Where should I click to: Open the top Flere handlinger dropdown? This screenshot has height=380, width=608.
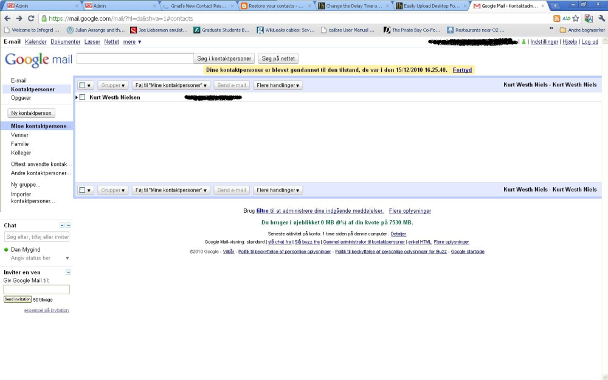point(278,85)
